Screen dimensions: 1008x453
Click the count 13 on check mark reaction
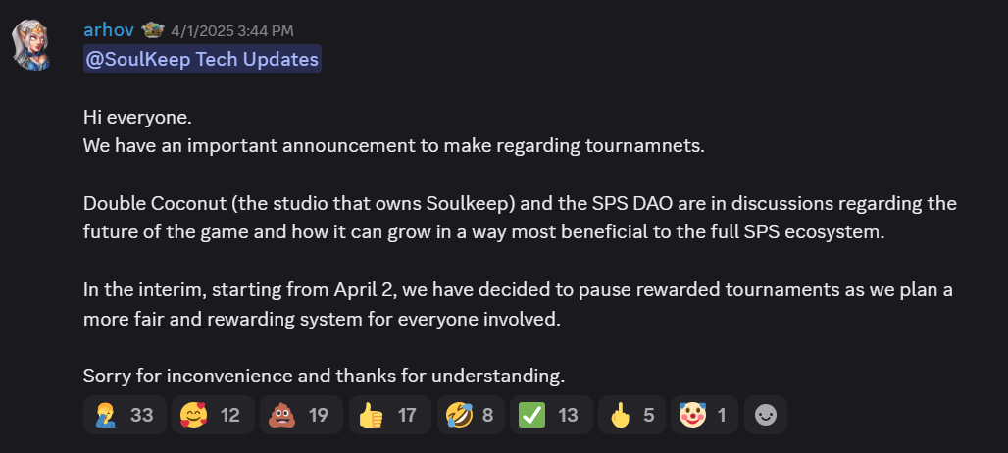569,415
